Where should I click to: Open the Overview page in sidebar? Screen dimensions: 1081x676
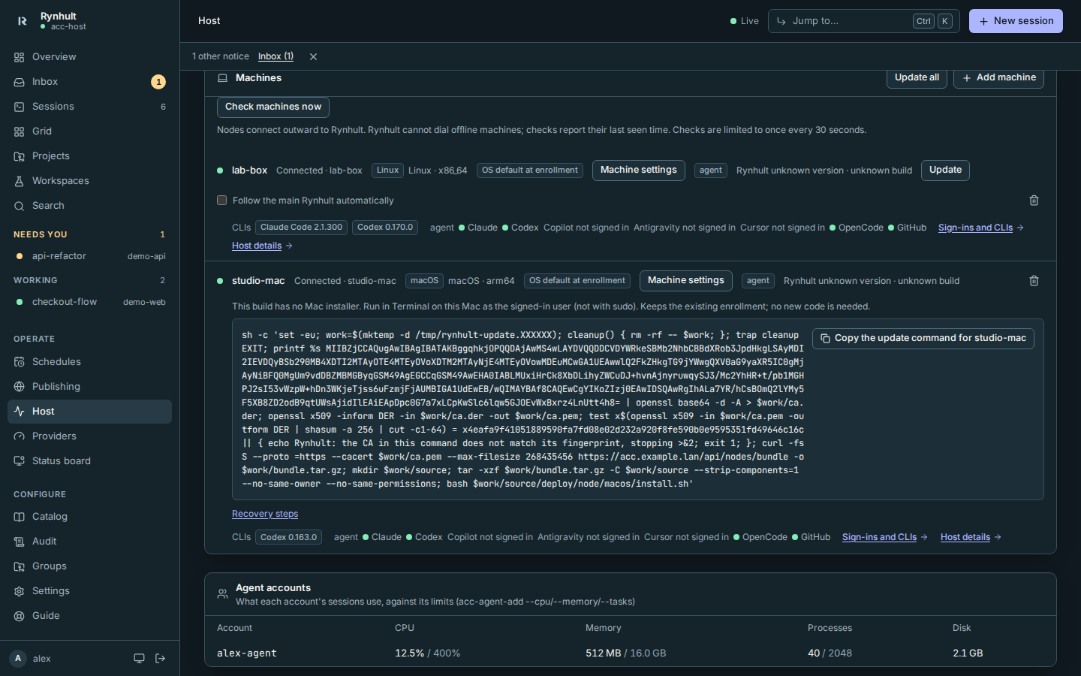pyautogui.click(x=90, y=57)
